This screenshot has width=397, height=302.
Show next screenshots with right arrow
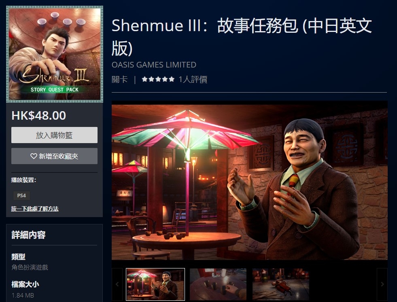coord(382,284)
